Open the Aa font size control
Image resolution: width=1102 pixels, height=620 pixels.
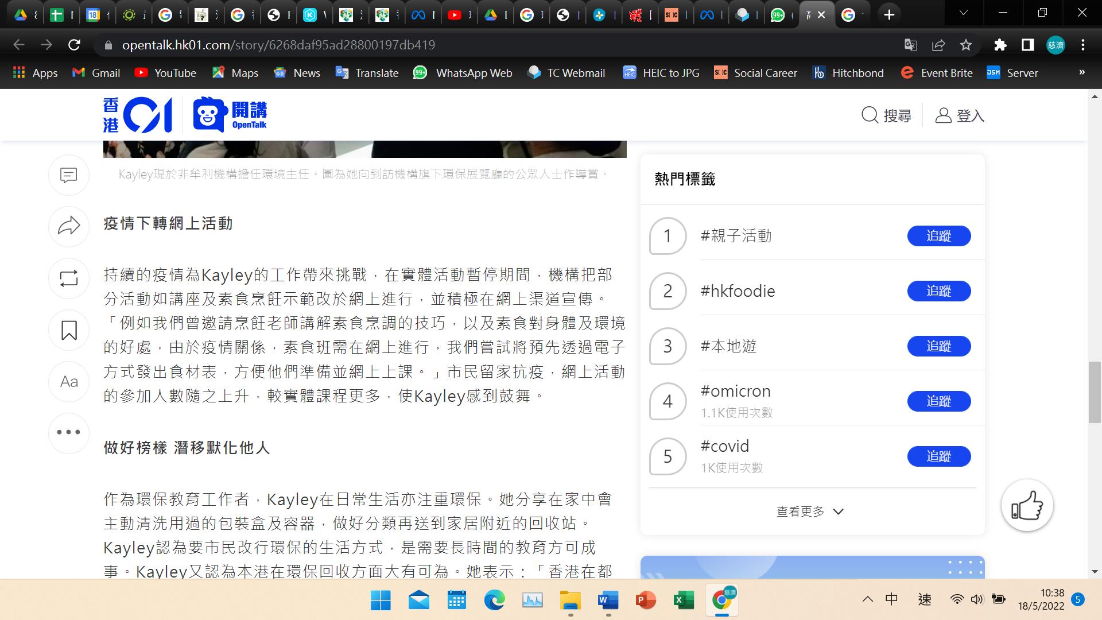point(69,382)
